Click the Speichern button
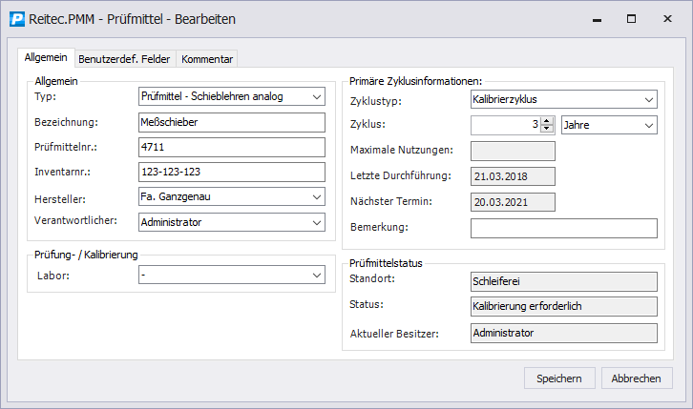This screenshot has height=409, width=693. [x=559, y=378]
